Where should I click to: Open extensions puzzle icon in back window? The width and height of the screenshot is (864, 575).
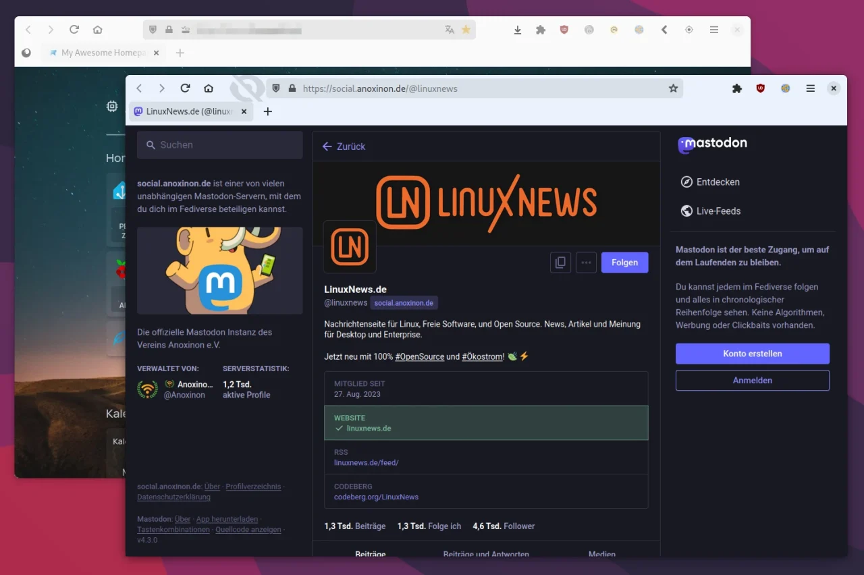pyautogui.click(x=541, y=30)
